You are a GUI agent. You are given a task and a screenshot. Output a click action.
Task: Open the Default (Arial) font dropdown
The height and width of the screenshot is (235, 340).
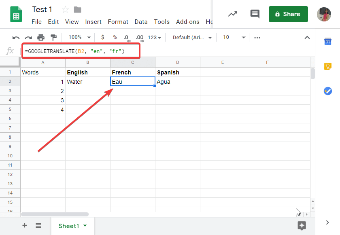192,38
